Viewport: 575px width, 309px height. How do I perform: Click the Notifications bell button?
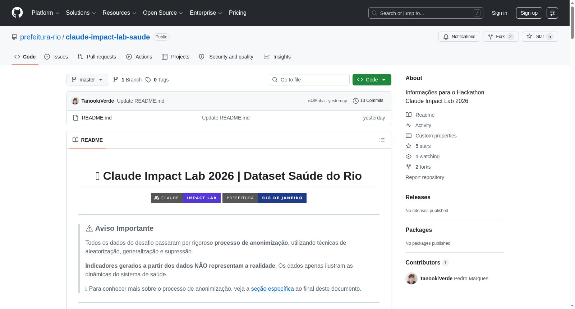point(459,37)
